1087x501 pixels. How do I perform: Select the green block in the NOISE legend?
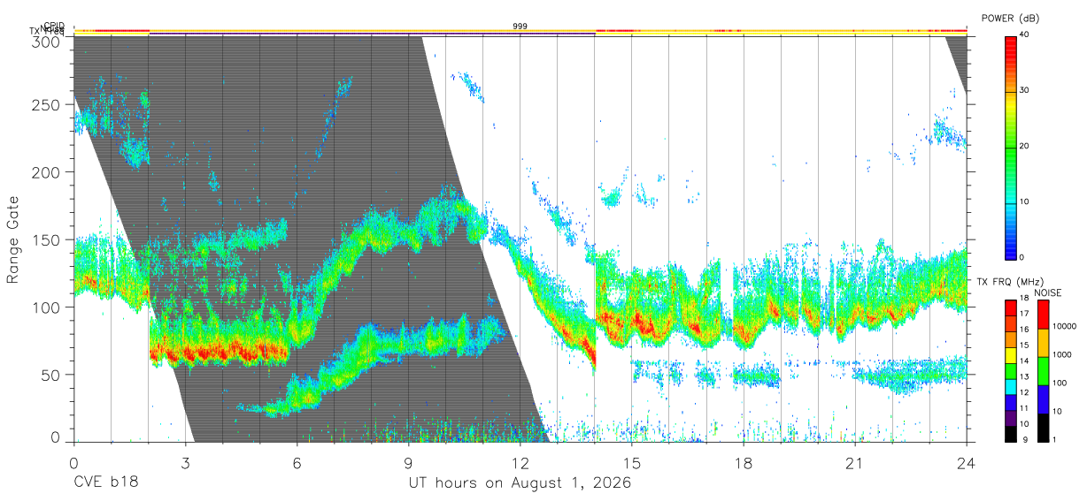1043,370
